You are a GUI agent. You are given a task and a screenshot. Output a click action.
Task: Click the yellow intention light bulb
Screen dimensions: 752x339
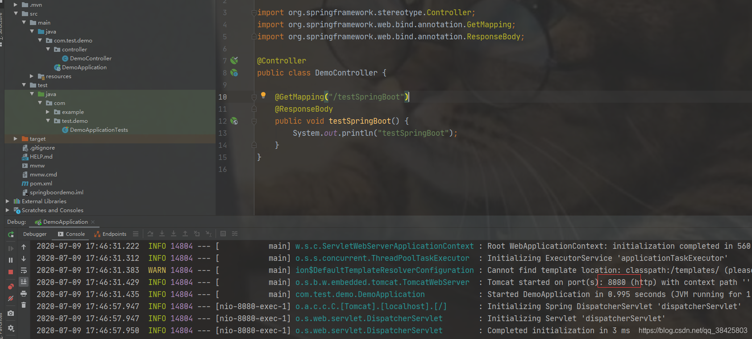tap(263, 95)
